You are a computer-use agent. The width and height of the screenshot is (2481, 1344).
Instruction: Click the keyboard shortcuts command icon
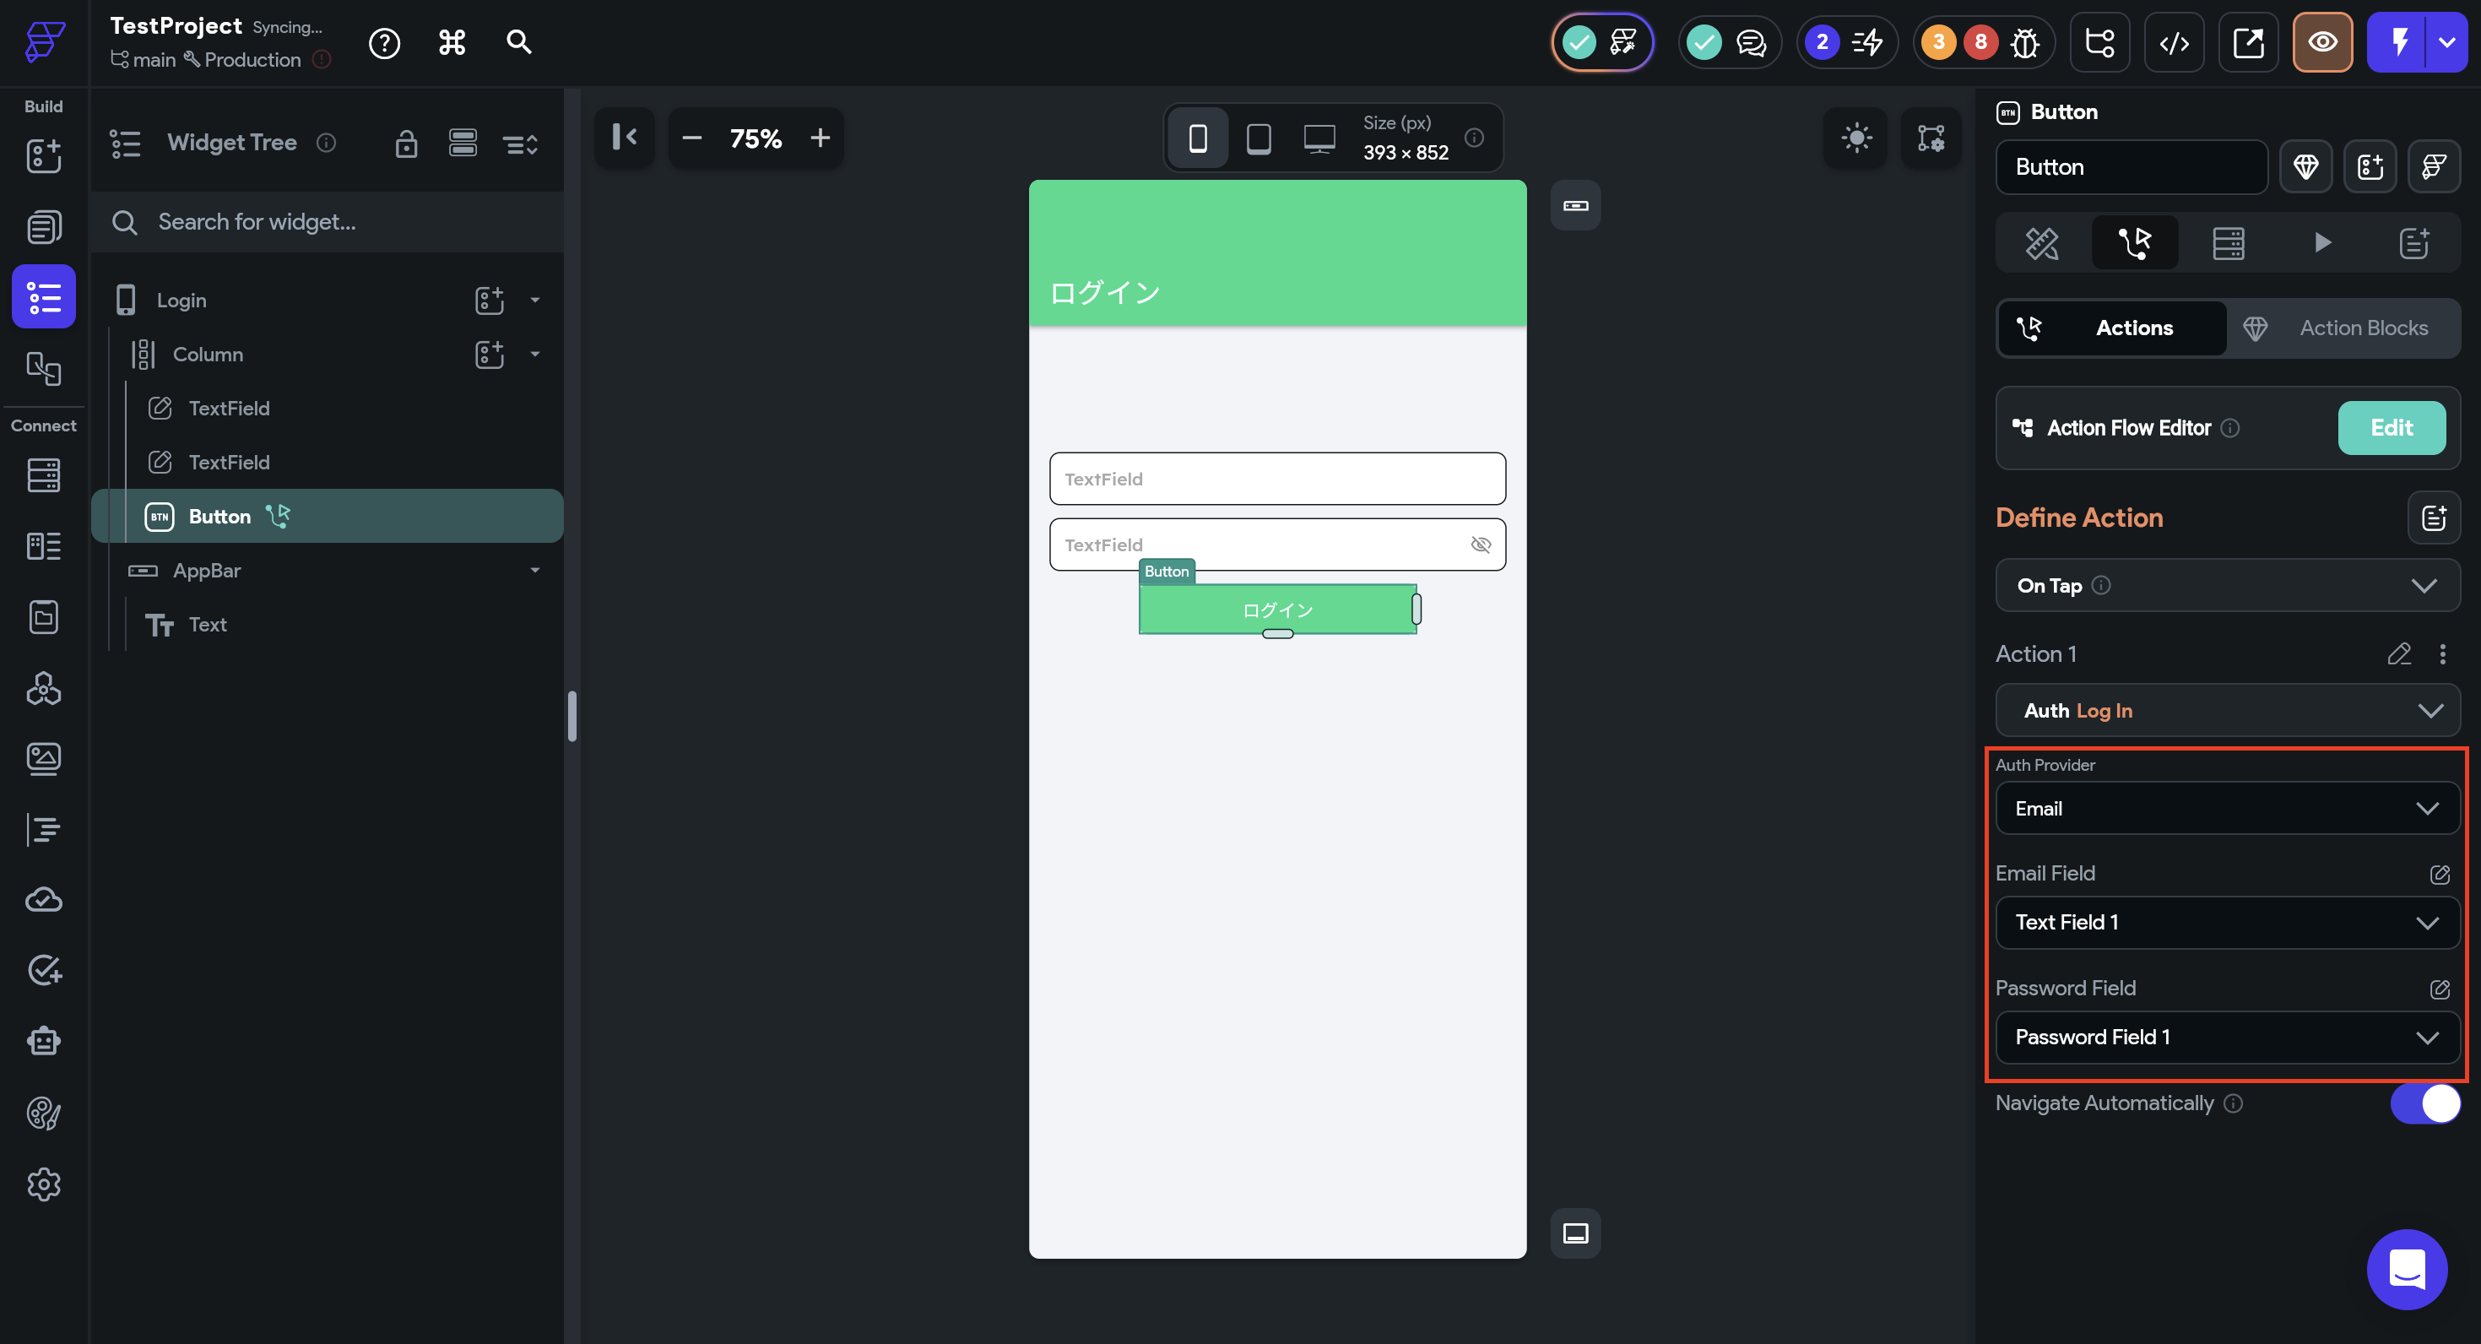(x=452, y=42)
